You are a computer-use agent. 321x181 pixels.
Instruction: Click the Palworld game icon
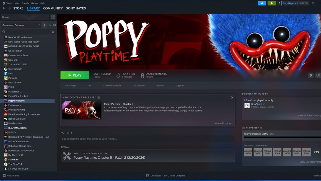[6, 78]
